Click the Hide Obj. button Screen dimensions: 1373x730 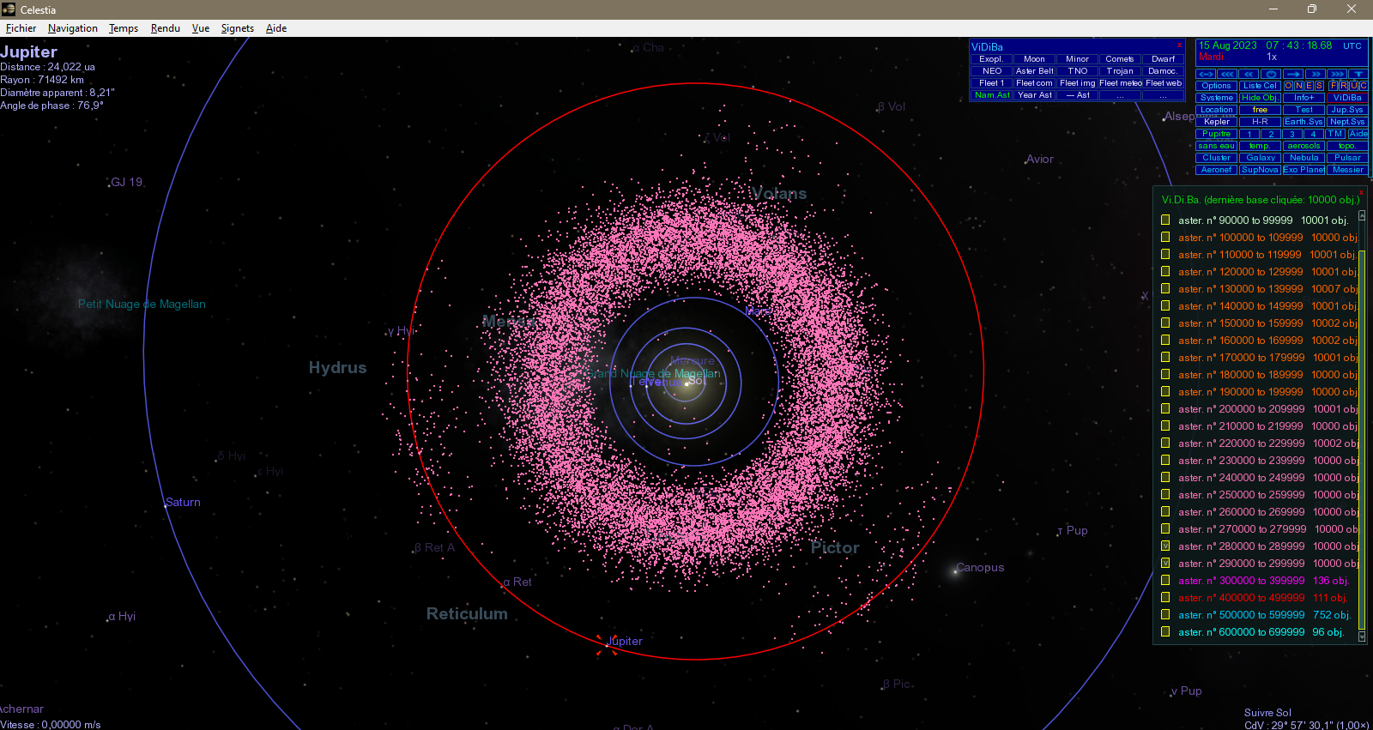[x=1260, y=98]
